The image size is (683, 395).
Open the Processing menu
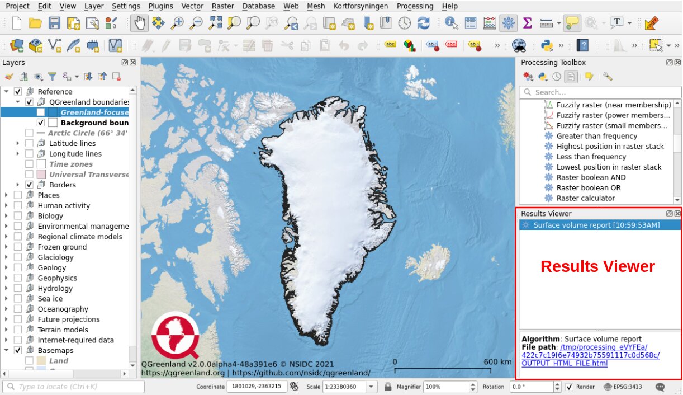tap(415, 6)
